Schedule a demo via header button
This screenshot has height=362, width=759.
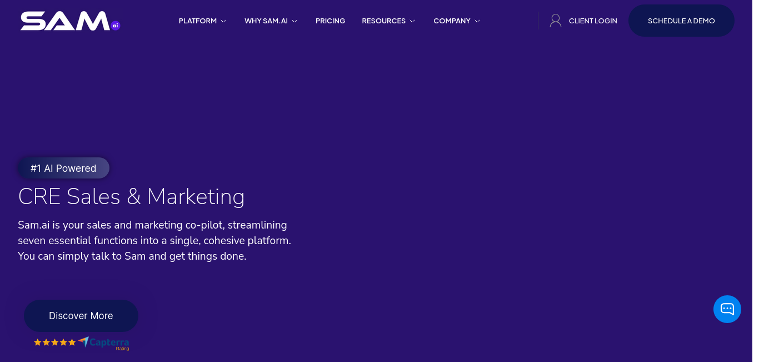tap(681, 21)
